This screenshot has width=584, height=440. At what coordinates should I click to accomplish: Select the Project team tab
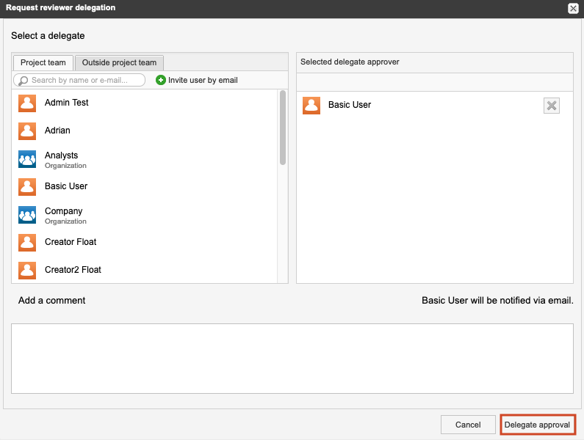pos(43,63)
